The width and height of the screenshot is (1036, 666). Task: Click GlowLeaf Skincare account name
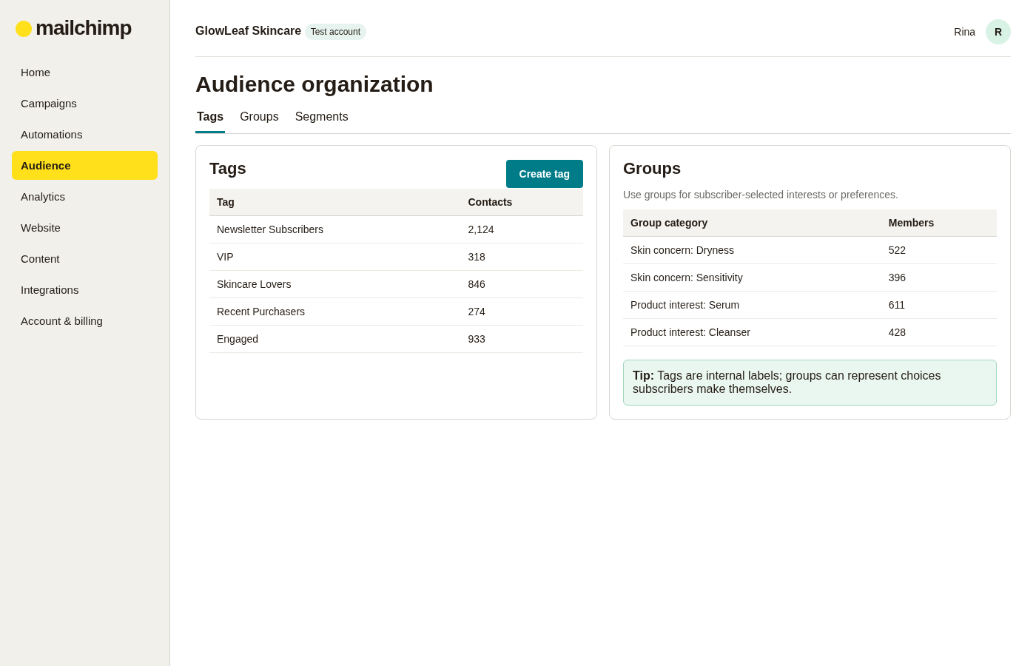click(x=248, y=31)
